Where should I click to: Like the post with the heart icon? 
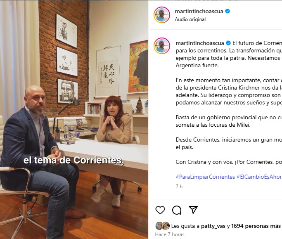[160, 210]
